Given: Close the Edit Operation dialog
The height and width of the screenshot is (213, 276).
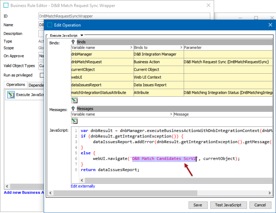Looking at the screenshot, I should (270, 25).
